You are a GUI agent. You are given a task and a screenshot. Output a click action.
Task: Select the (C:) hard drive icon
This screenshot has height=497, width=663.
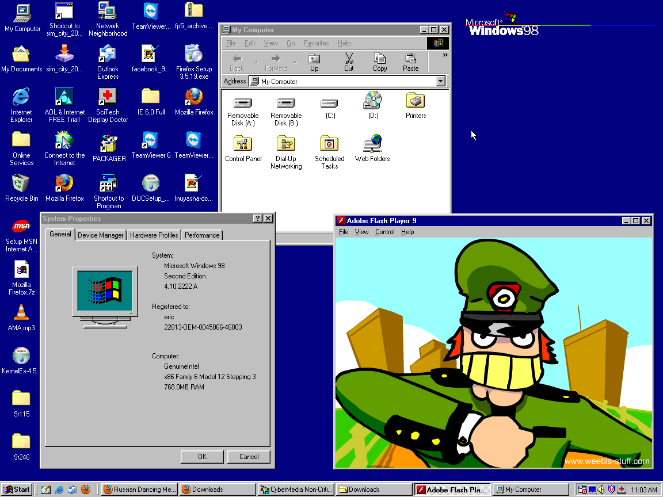330,108
